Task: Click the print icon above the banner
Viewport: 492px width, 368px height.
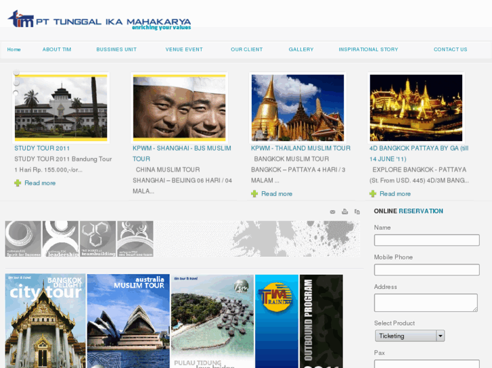Action: tap(345, 212)
